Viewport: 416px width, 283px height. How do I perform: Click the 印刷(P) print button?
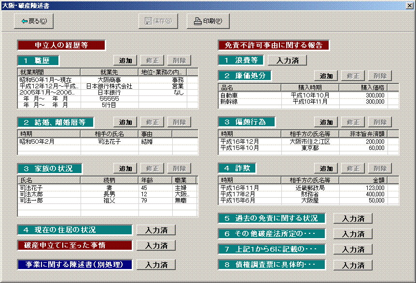pos(208,21)
